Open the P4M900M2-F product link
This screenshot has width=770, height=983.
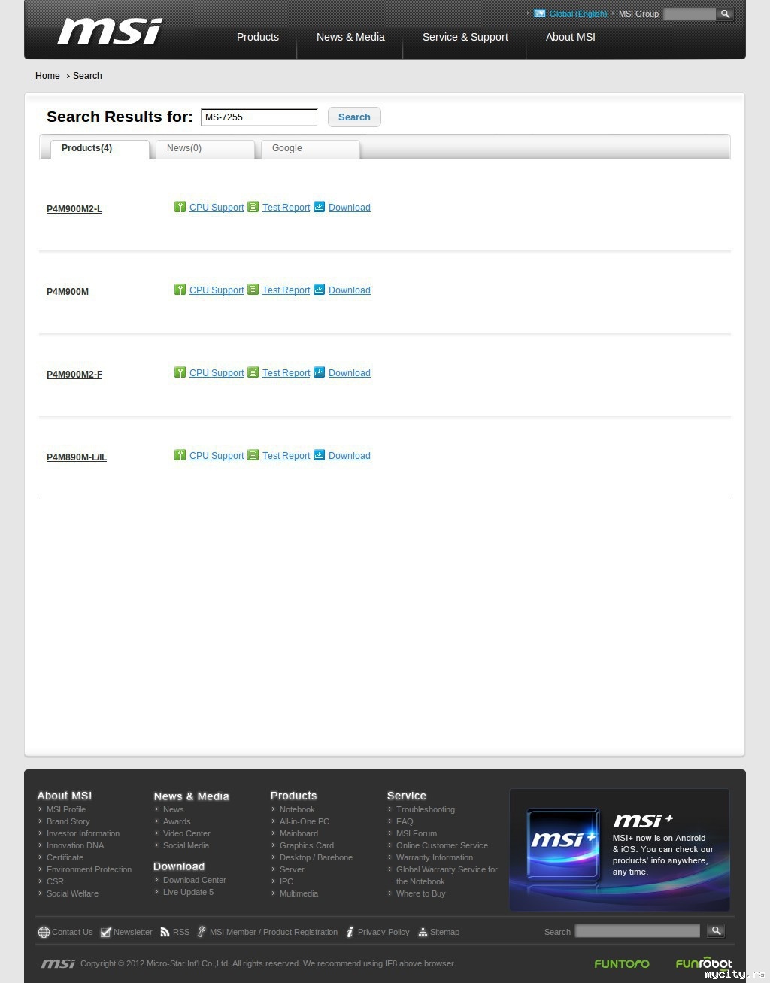pos(74,375)
